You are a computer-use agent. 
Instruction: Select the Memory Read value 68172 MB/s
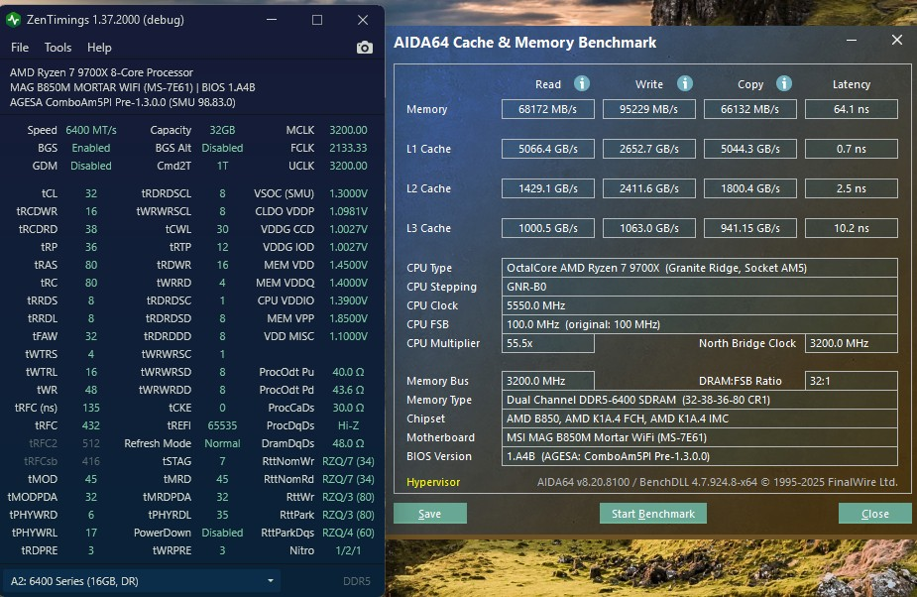[x=548, y=109]
